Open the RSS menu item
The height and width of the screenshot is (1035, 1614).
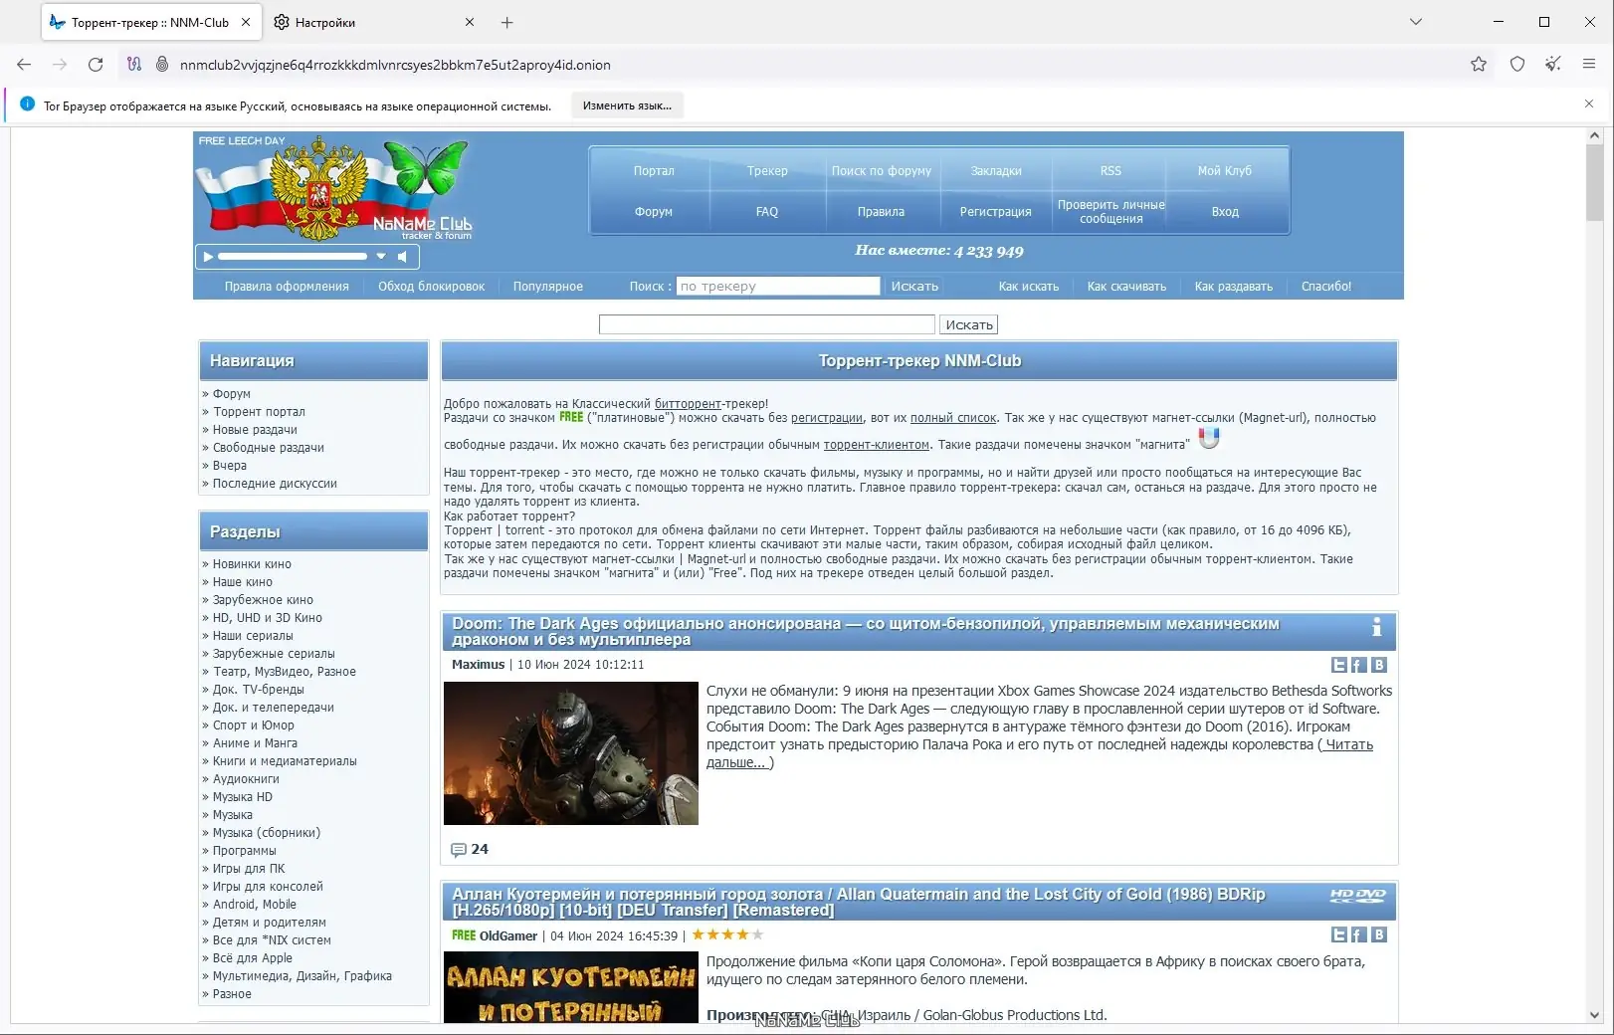[1110, 171]
